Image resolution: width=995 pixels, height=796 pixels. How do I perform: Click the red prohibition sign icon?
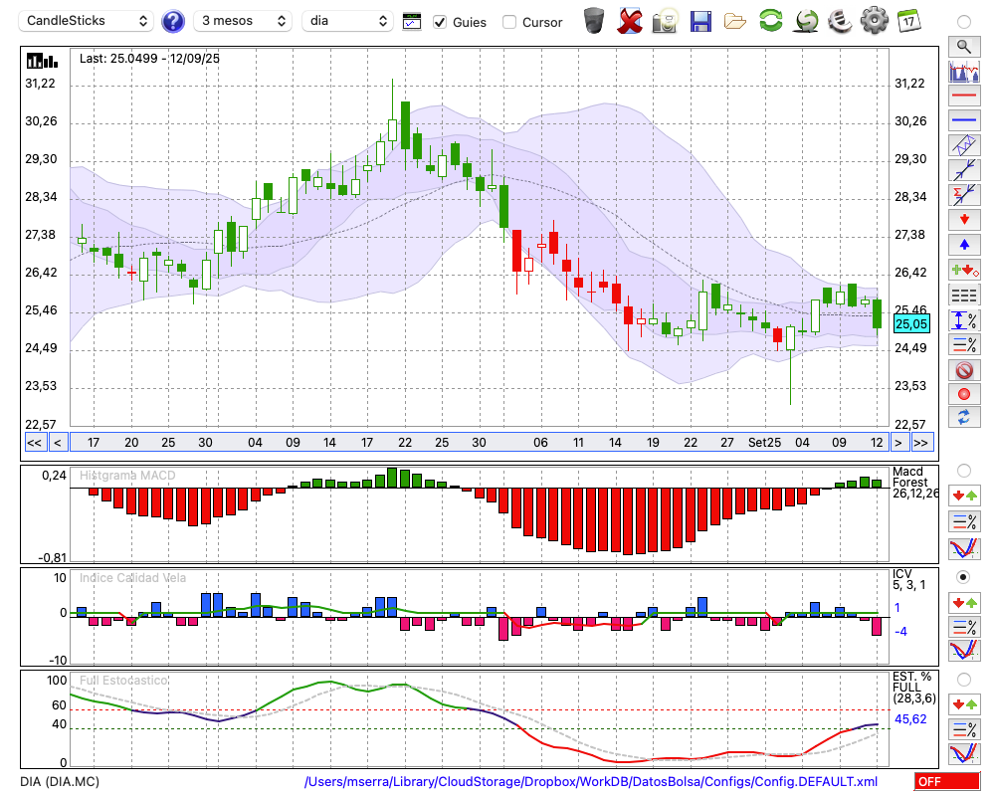[x=964, y=369]
